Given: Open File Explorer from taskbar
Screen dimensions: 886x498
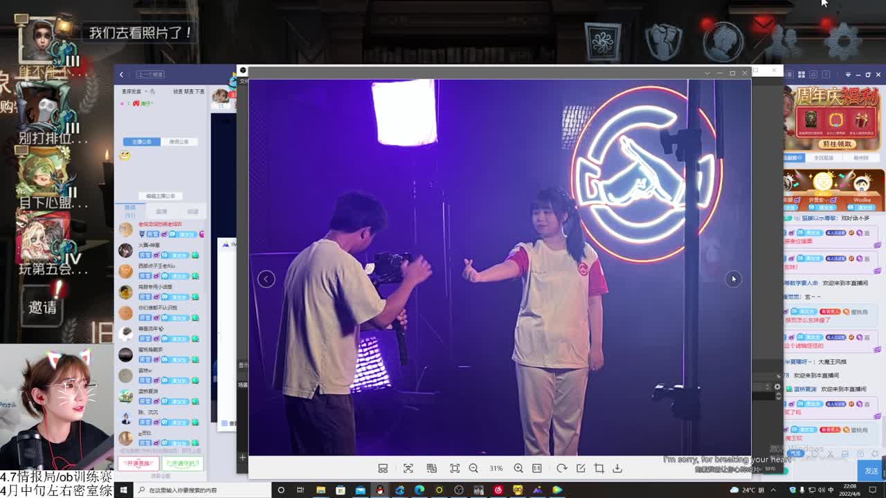Looking at the screenshot, I should 320,490.
